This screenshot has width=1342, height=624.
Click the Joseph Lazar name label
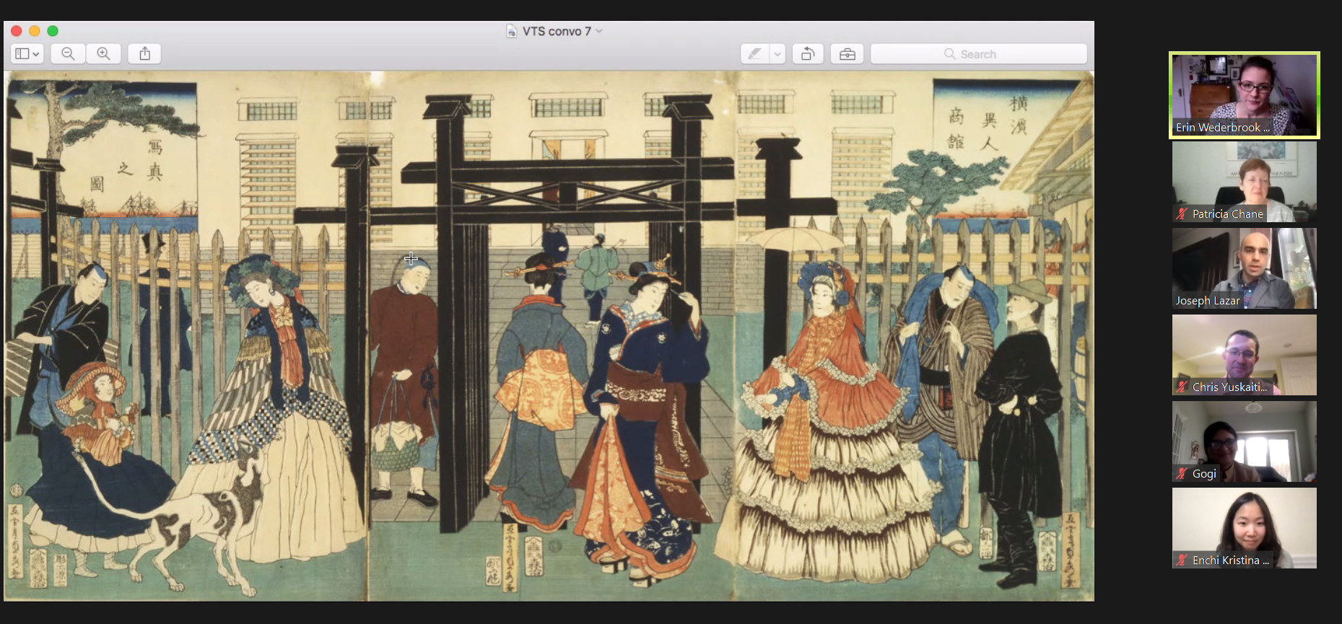pyautogui.click(x=1207, y=301)
